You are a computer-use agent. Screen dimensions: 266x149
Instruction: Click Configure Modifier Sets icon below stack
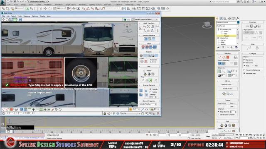point(236,48)
